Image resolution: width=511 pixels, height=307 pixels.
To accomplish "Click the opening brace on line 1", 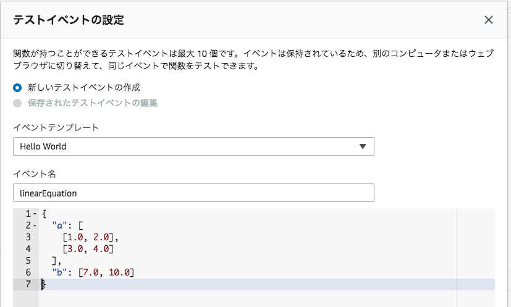I will tap(44, 214).
